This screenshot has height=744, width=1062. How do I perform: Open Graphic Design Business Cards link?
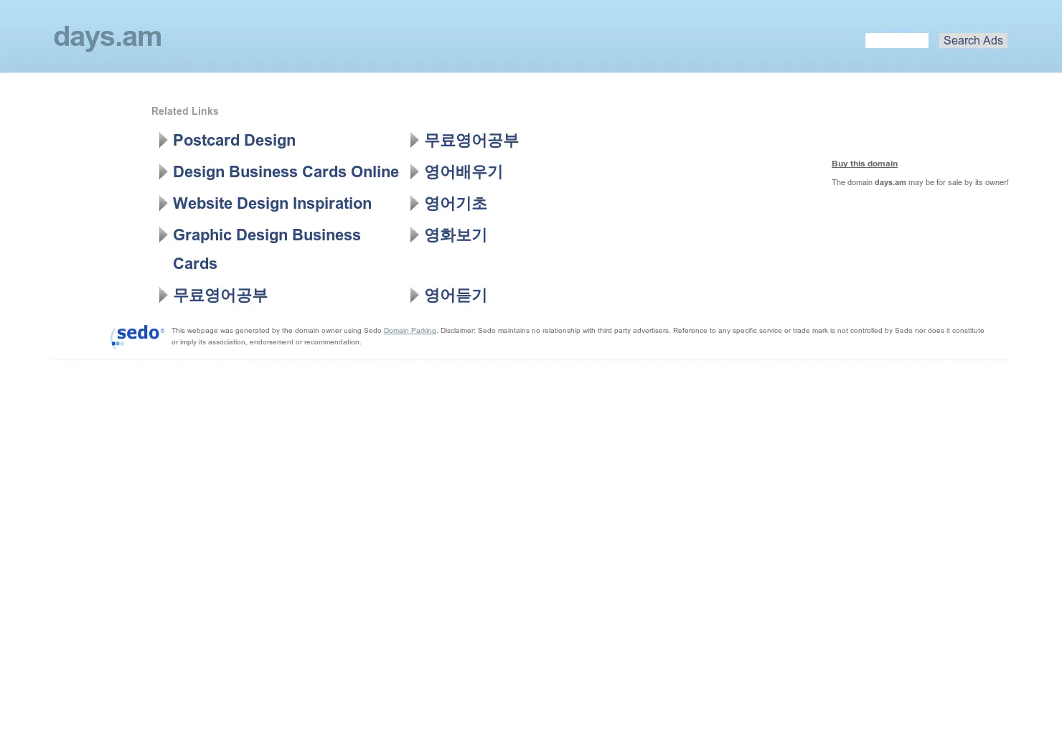pos(267,250)
